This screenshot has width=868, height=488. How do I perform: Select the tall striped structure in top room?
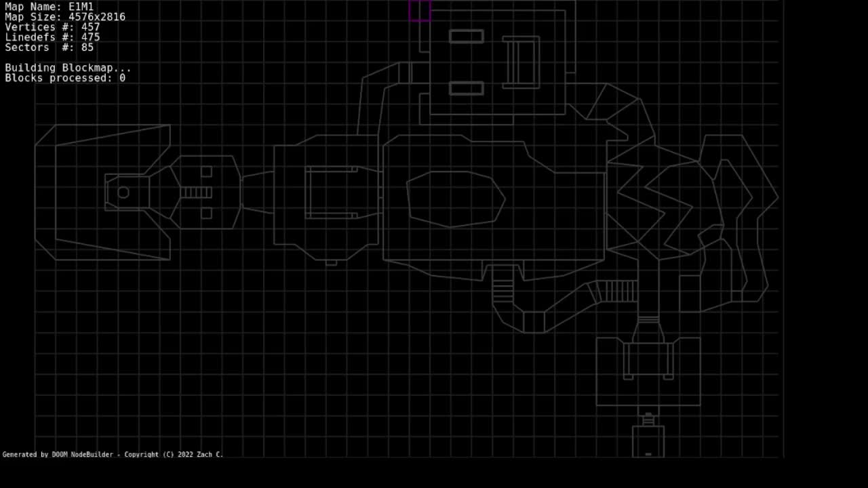tap(521, 62)
